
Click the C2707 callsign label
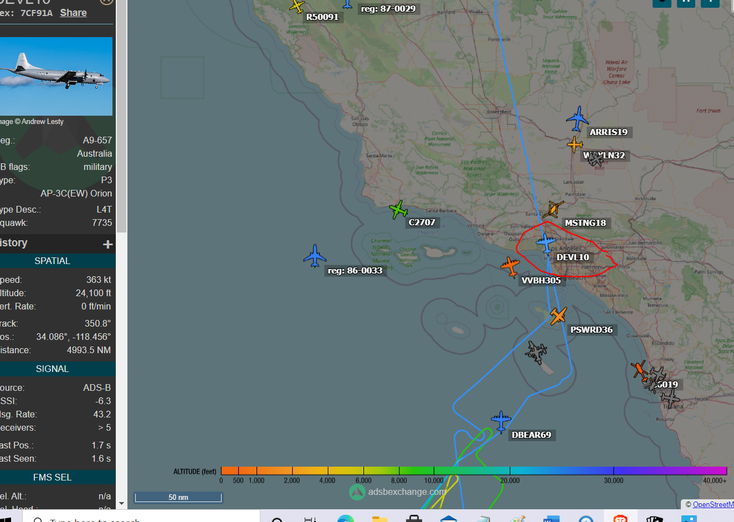pyautogui.click(x=422, y=223)
